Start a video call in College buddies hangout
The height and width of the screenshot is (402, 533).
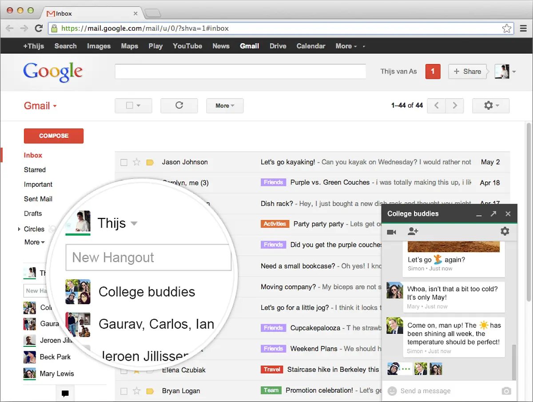pyautogui.click(x=391, y=232)
